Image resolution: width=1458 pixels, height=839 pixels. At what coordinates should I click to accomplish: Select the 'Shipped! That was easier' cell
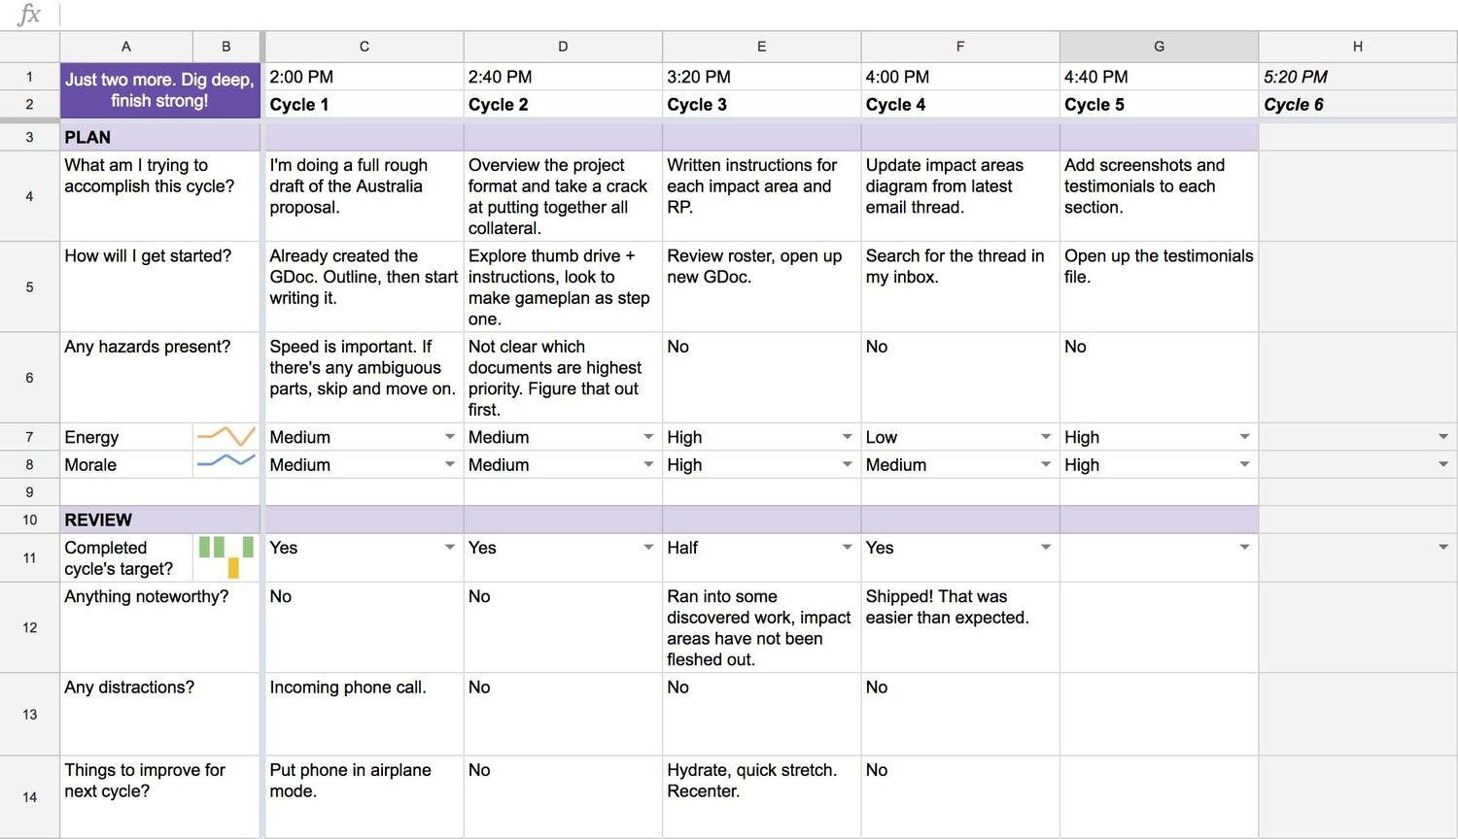[x=960, y=627]
